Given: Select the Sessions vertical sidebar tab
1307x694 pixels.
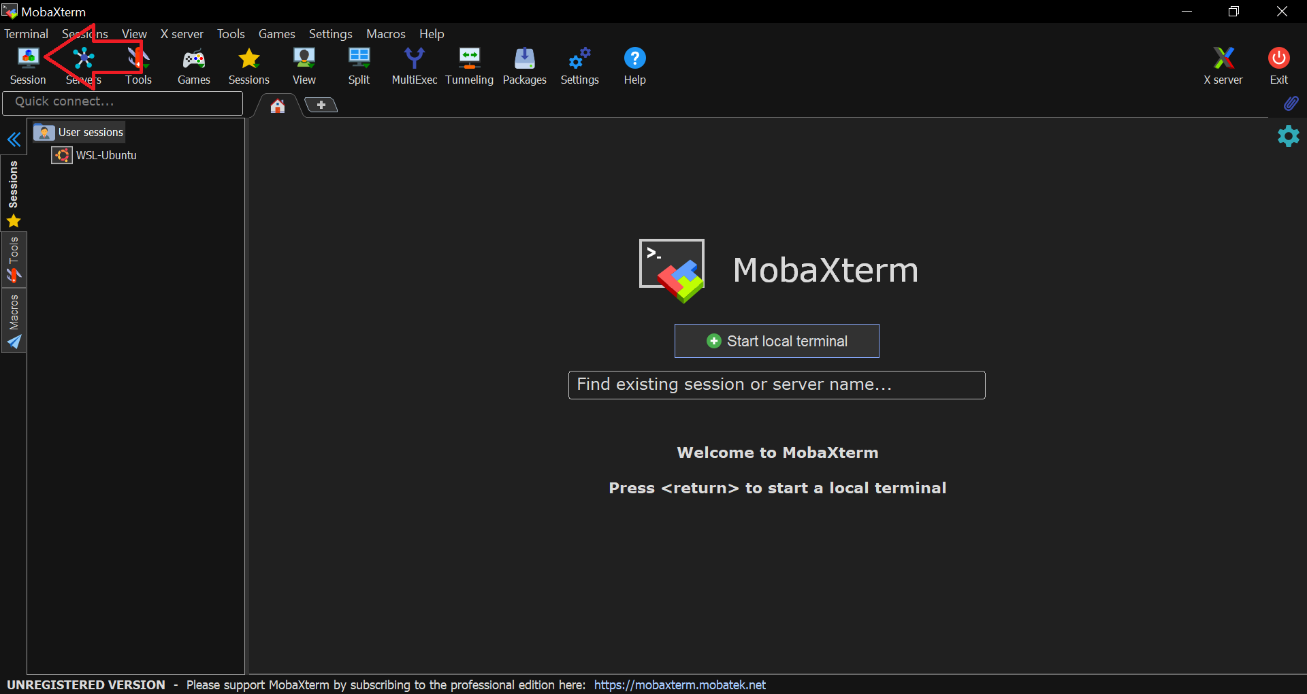Looking at the screenshot, I should [14, 194].
